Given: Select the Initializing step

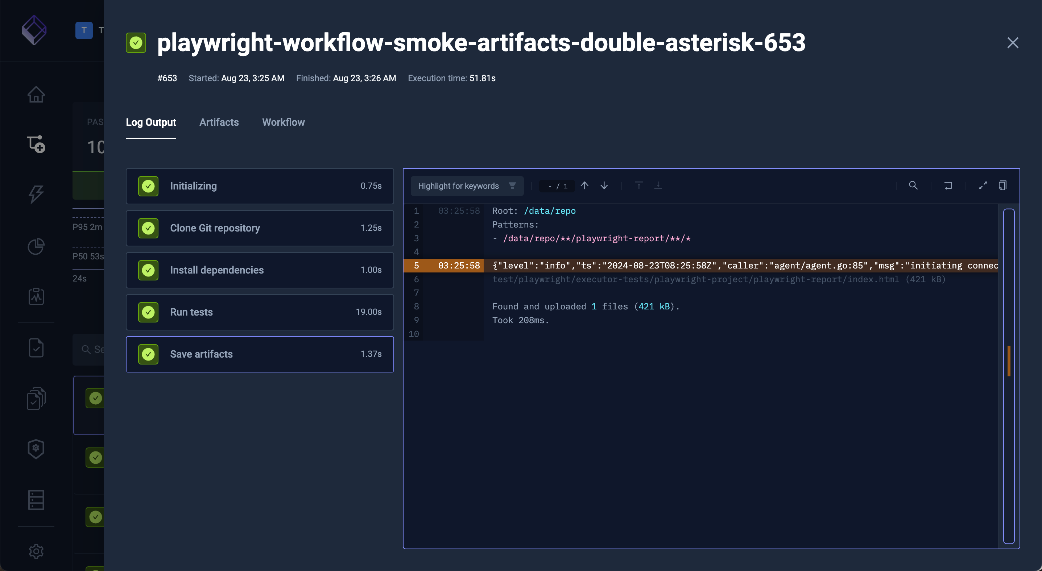Looking at the screenshot, I should [260, 186].
